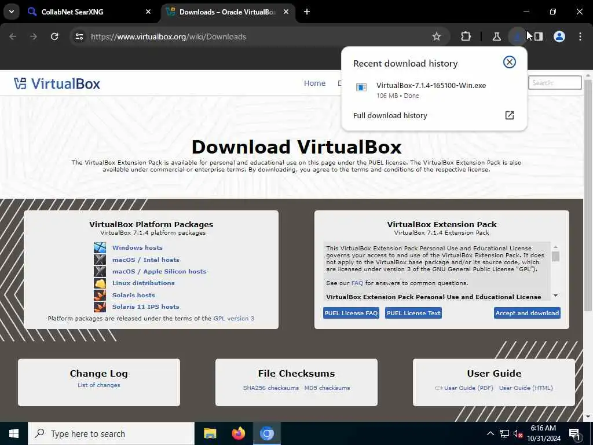The height and width of the screenshot is (445, 593).
Task: Click the site Search input field
Action: coord(555,82)
